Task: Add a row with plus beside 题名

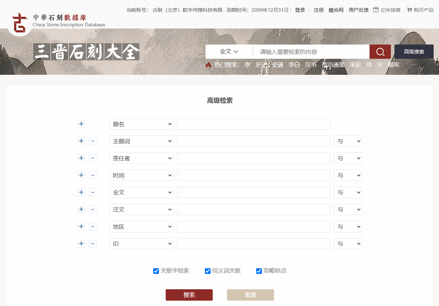Action: pyautogui.click(x=81, y=124)
